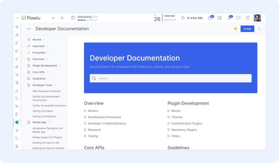
Task: Click the Onboarding rocket icon
Action: click(x=73, y=18)
